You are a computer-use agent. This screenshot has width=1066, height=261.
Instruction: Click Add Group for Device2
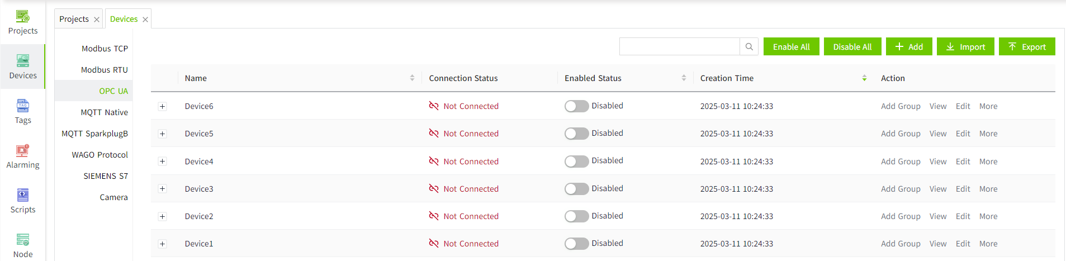click(900, 216)
